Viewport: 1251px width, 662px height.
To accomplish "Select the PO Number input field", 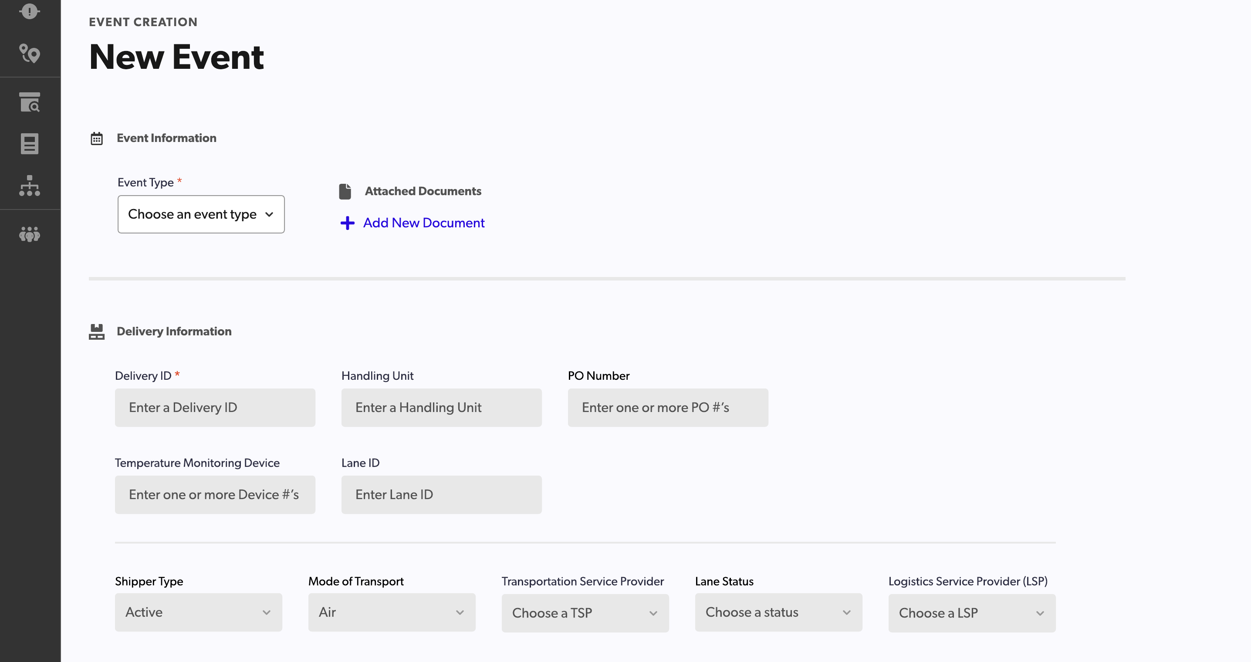I will coord(668,408).
